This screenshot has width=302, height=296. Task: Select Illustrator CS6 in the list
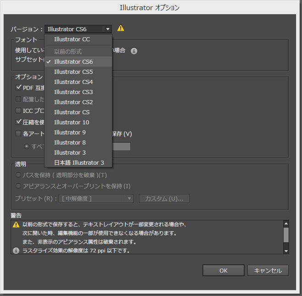pyautogui.click(x=78, y=61)
